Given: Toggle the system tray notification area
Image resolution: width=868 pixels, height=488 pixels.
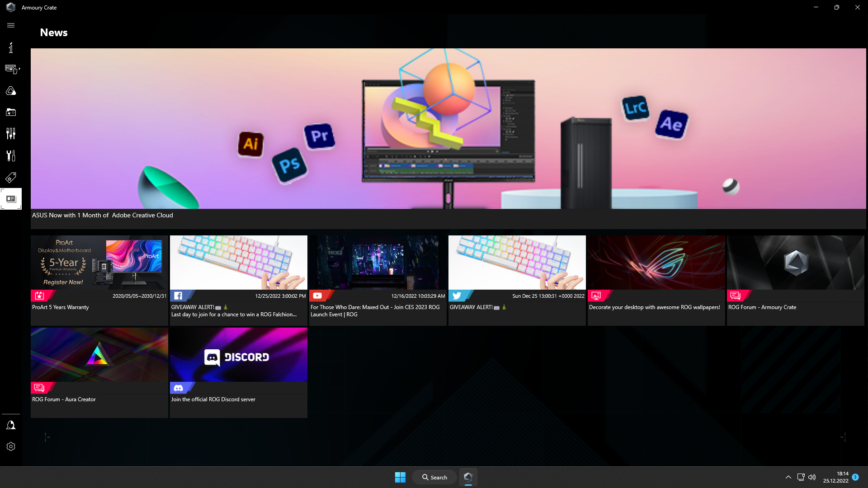Looking at the screenshot, I should (x=788, y=477).
